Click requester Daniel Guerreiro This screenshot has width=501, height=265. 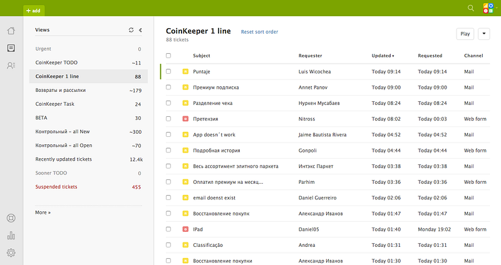pos(318,197)
